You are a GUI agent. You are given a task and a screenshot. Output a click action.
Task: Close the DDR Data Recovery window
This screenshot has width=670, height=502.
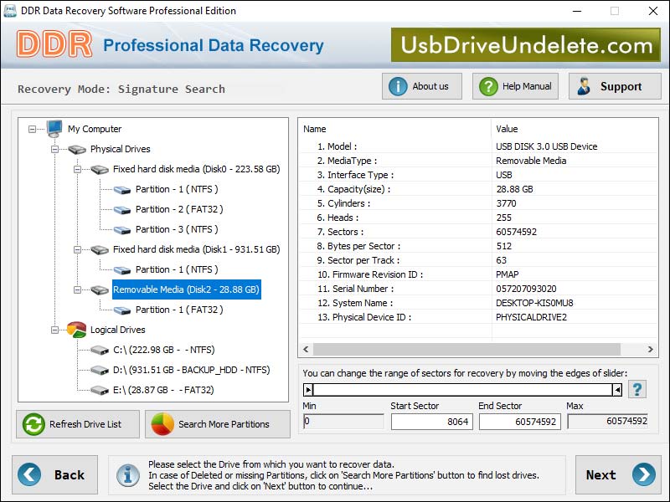point(653,11)
